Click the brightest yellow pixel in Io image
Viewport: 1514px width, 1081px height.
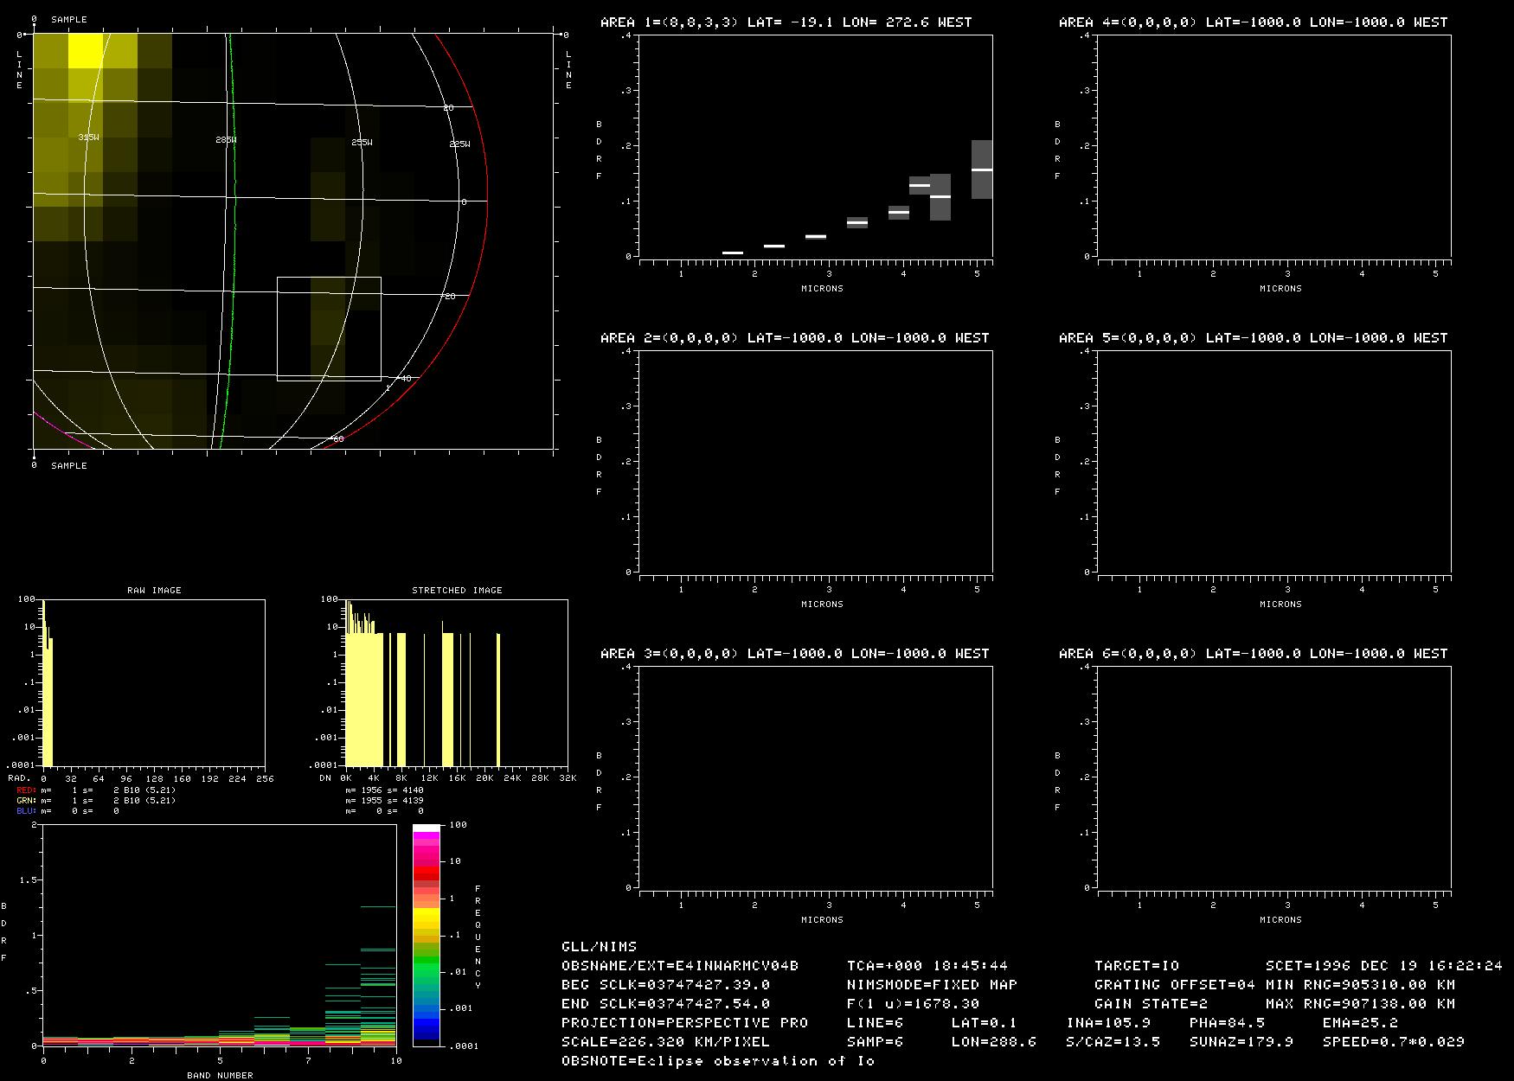[x=85, y=51]
